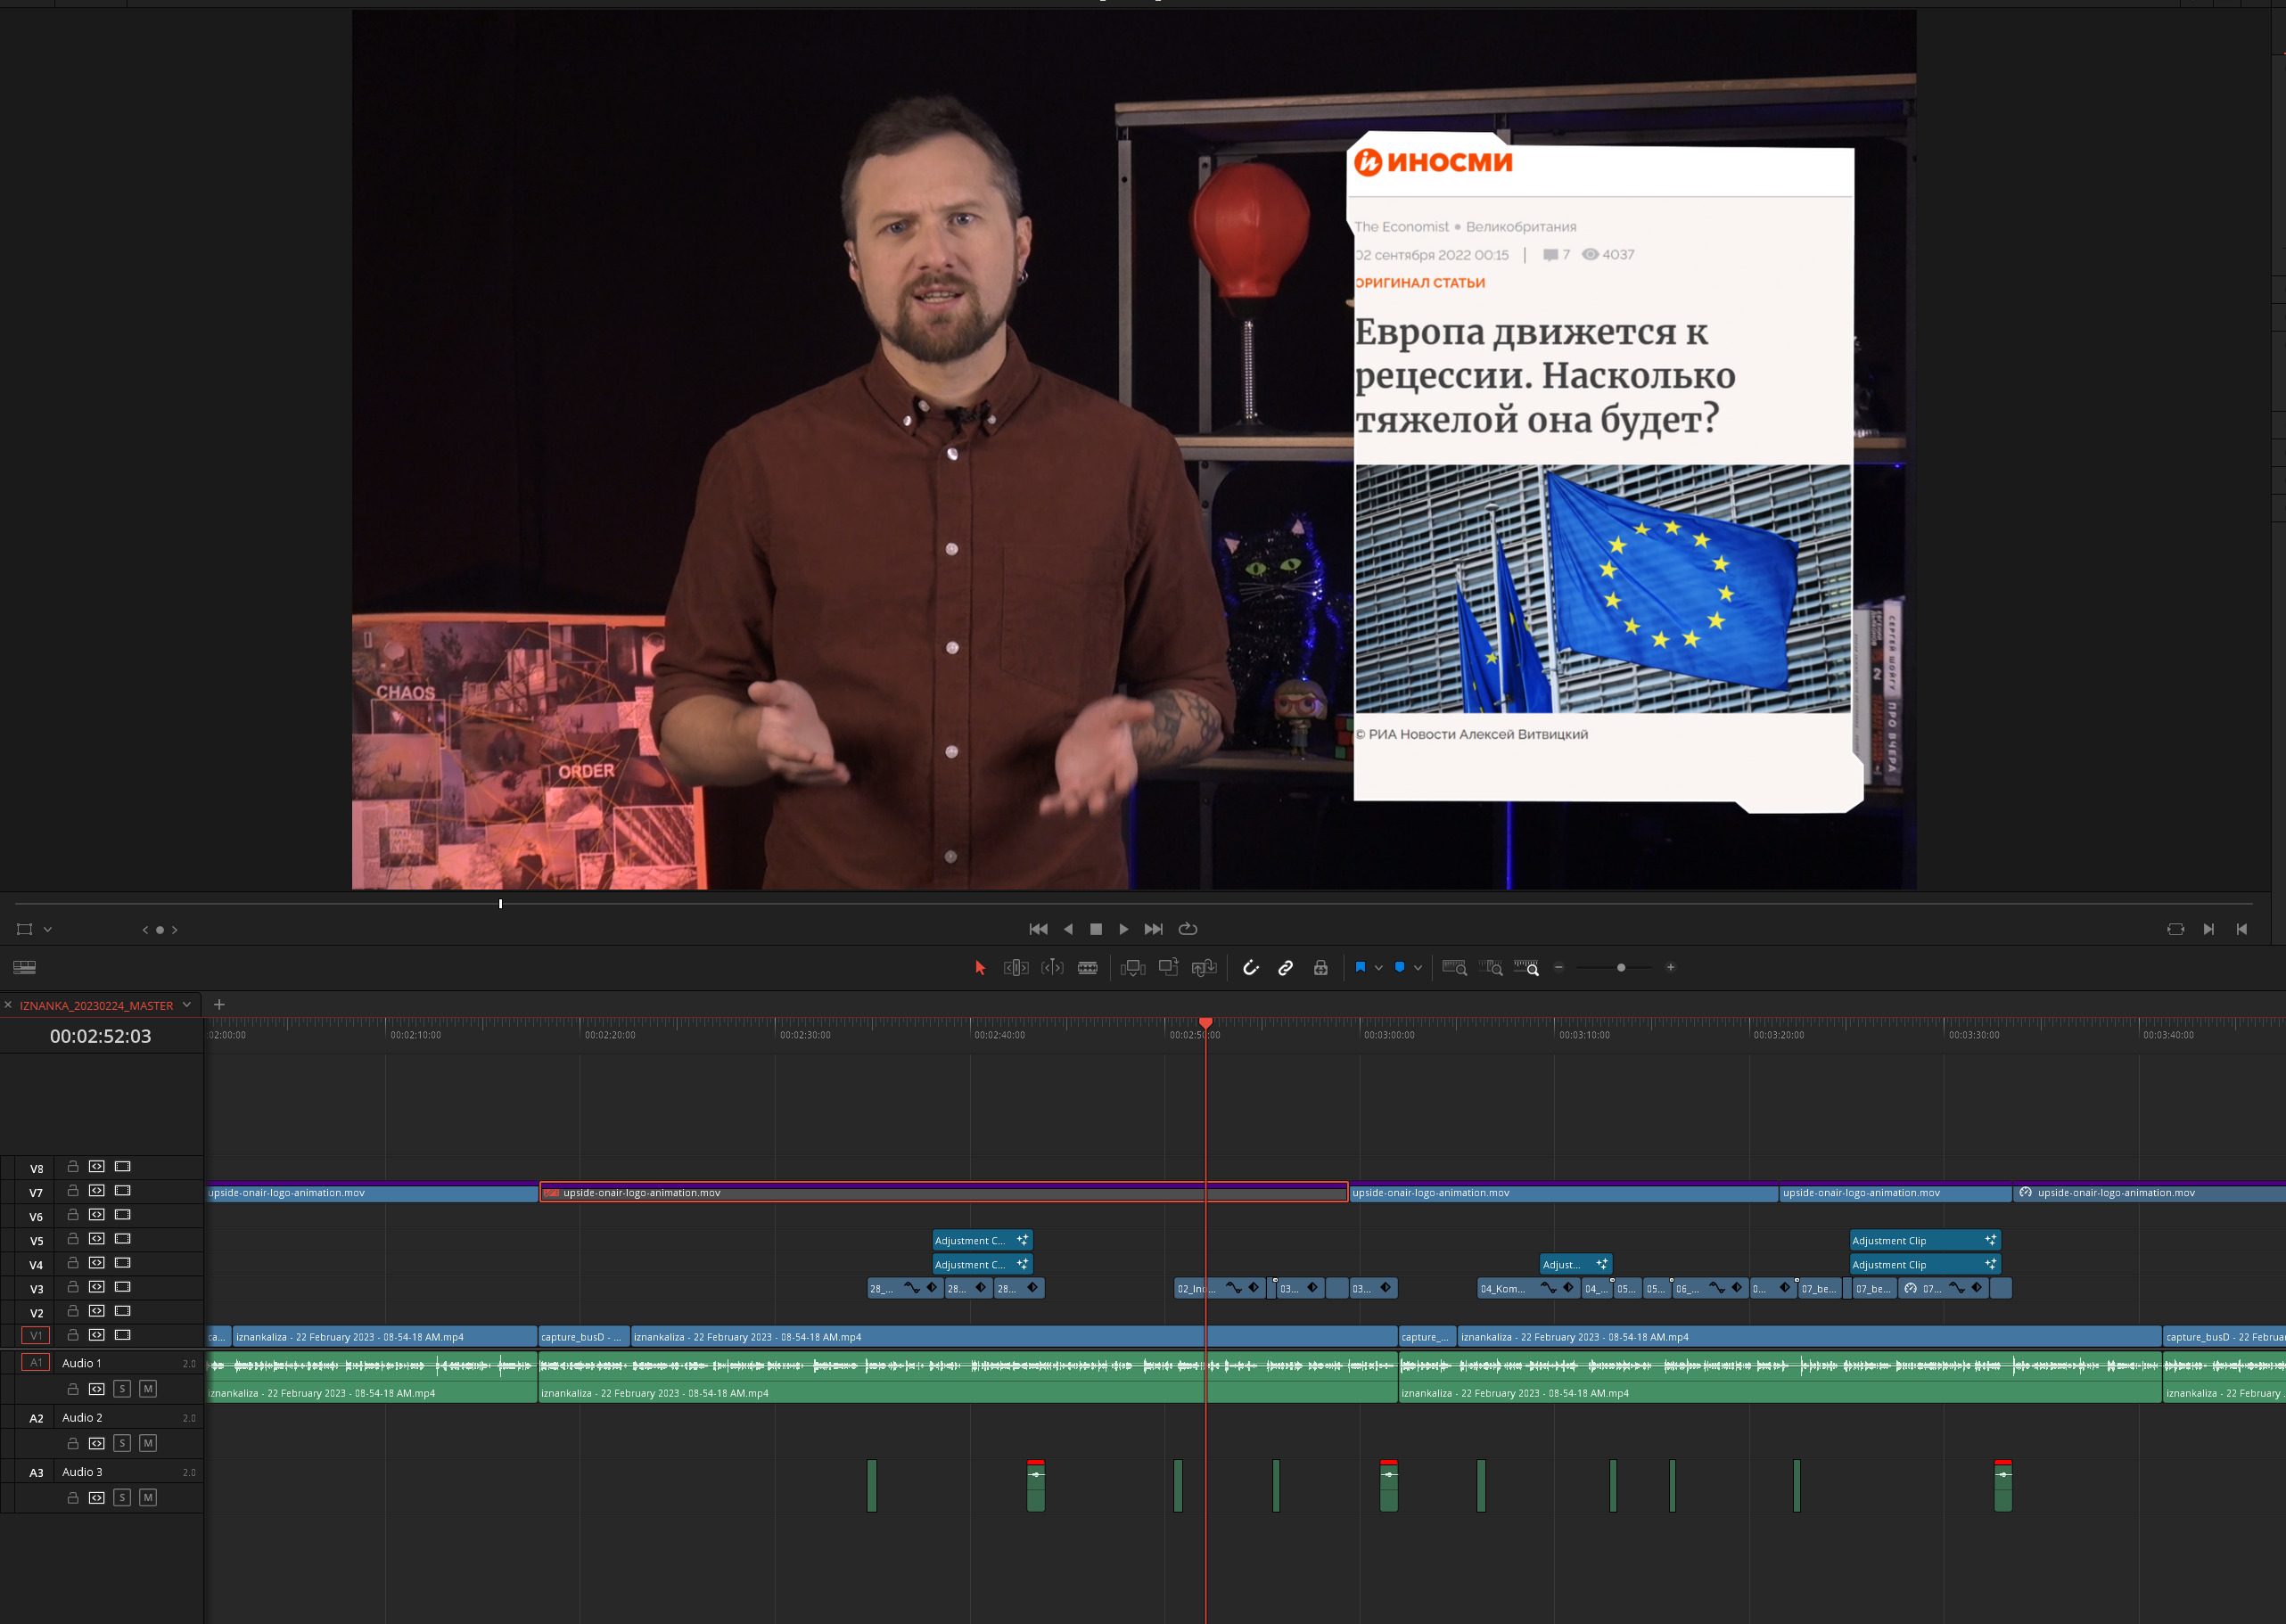Screen dimensions: 2286x1624
Task: Select the IZNANKA_20230224_MASTER timeline tab
Action: point(96,1005)
